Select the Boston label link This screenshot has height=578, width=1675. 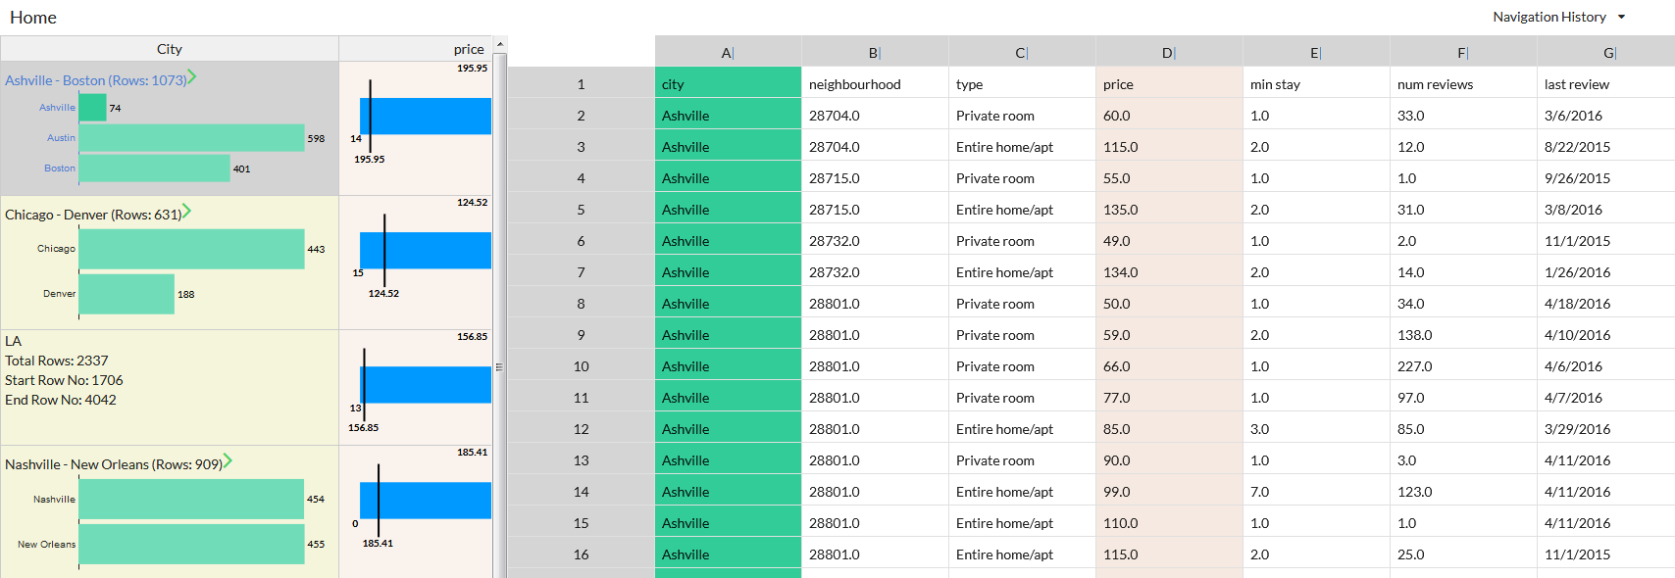coord(59,169)
